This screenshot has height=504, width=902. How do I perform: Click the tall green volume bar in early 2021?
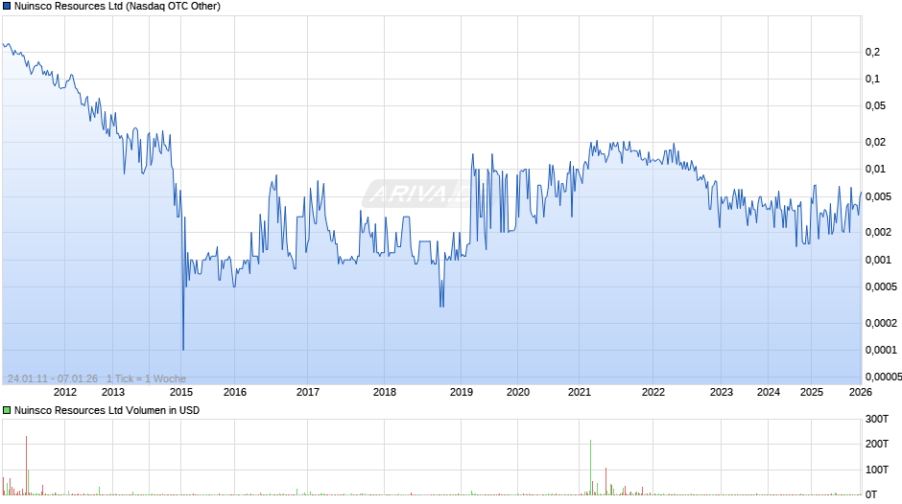(590, 468)
